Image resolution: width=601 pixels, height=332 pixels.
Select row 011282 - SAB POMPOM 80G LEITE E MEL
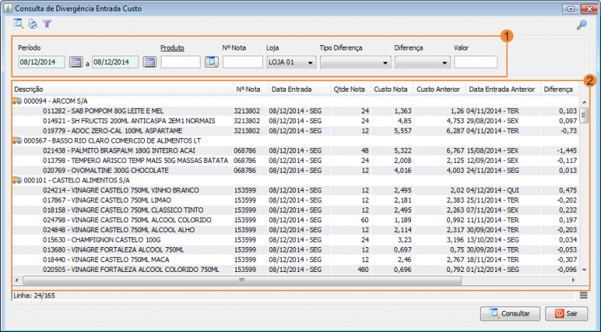pos(295,111)
